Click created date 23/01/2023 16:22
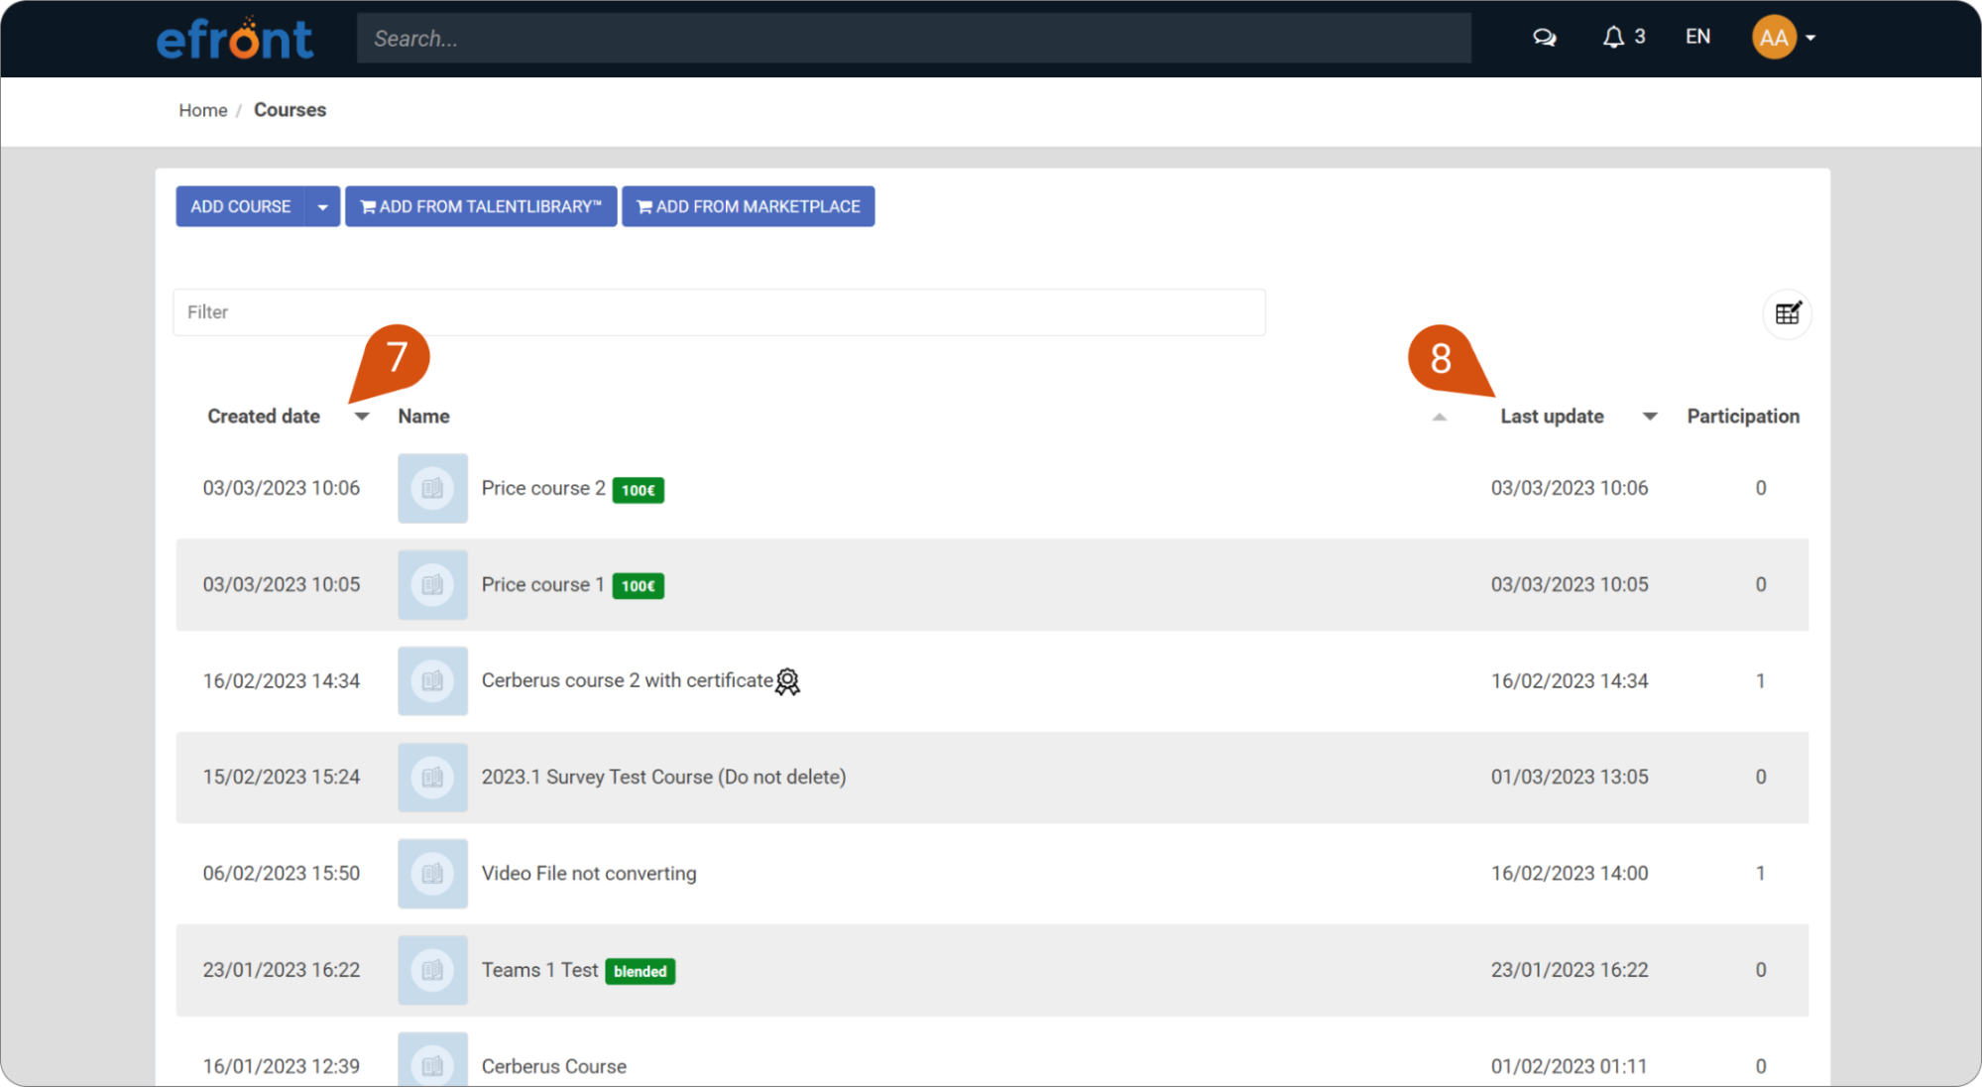 point(282,969)
